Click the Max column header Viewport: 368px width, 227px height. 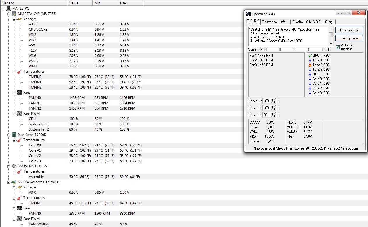coord(130,3)
